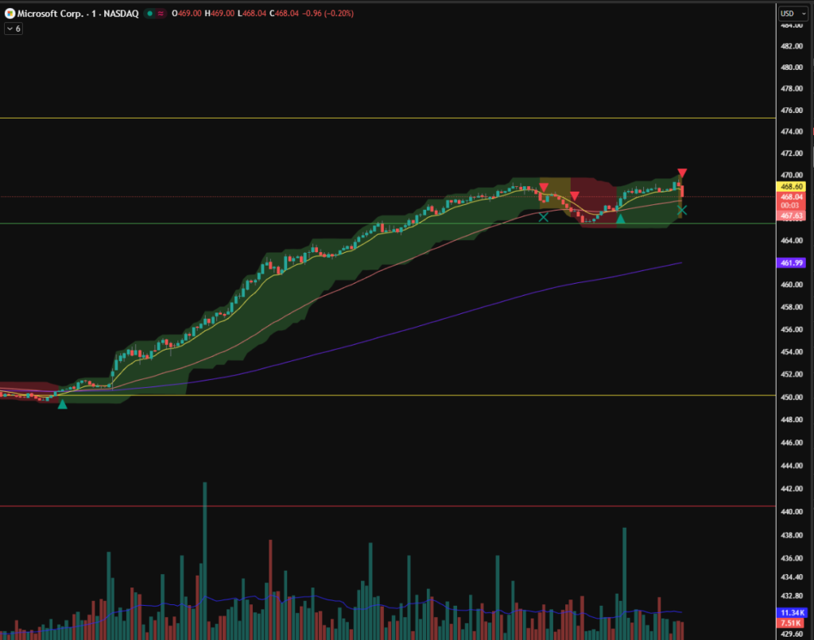Click the green up-triangle marker near red zone

tap(620, 218)
